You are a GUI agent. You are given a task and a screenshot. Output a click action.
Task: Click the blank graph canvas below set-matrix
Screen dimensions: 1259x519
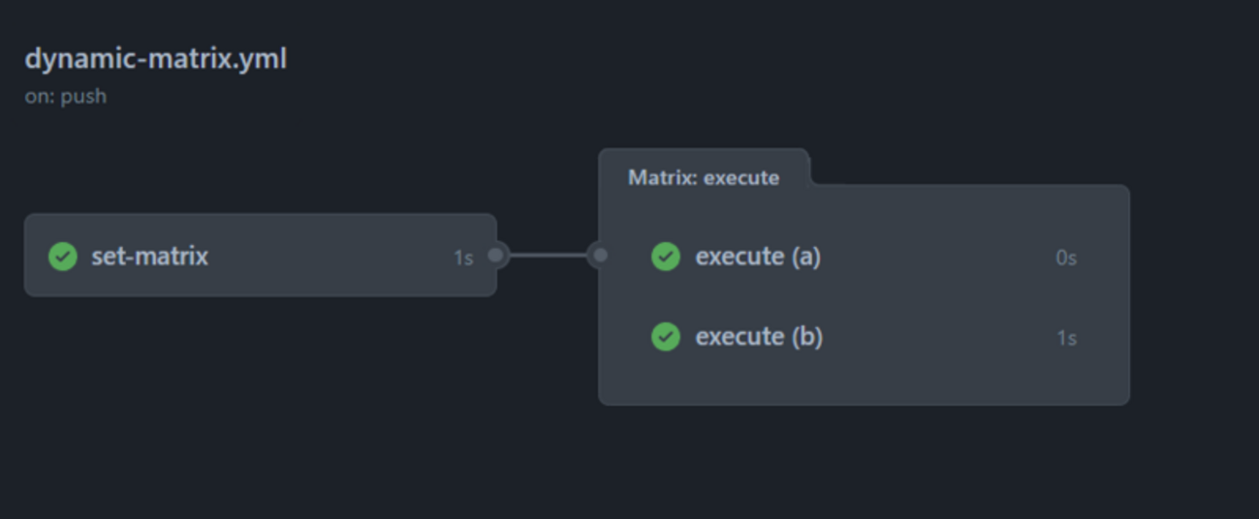point(262,407)
